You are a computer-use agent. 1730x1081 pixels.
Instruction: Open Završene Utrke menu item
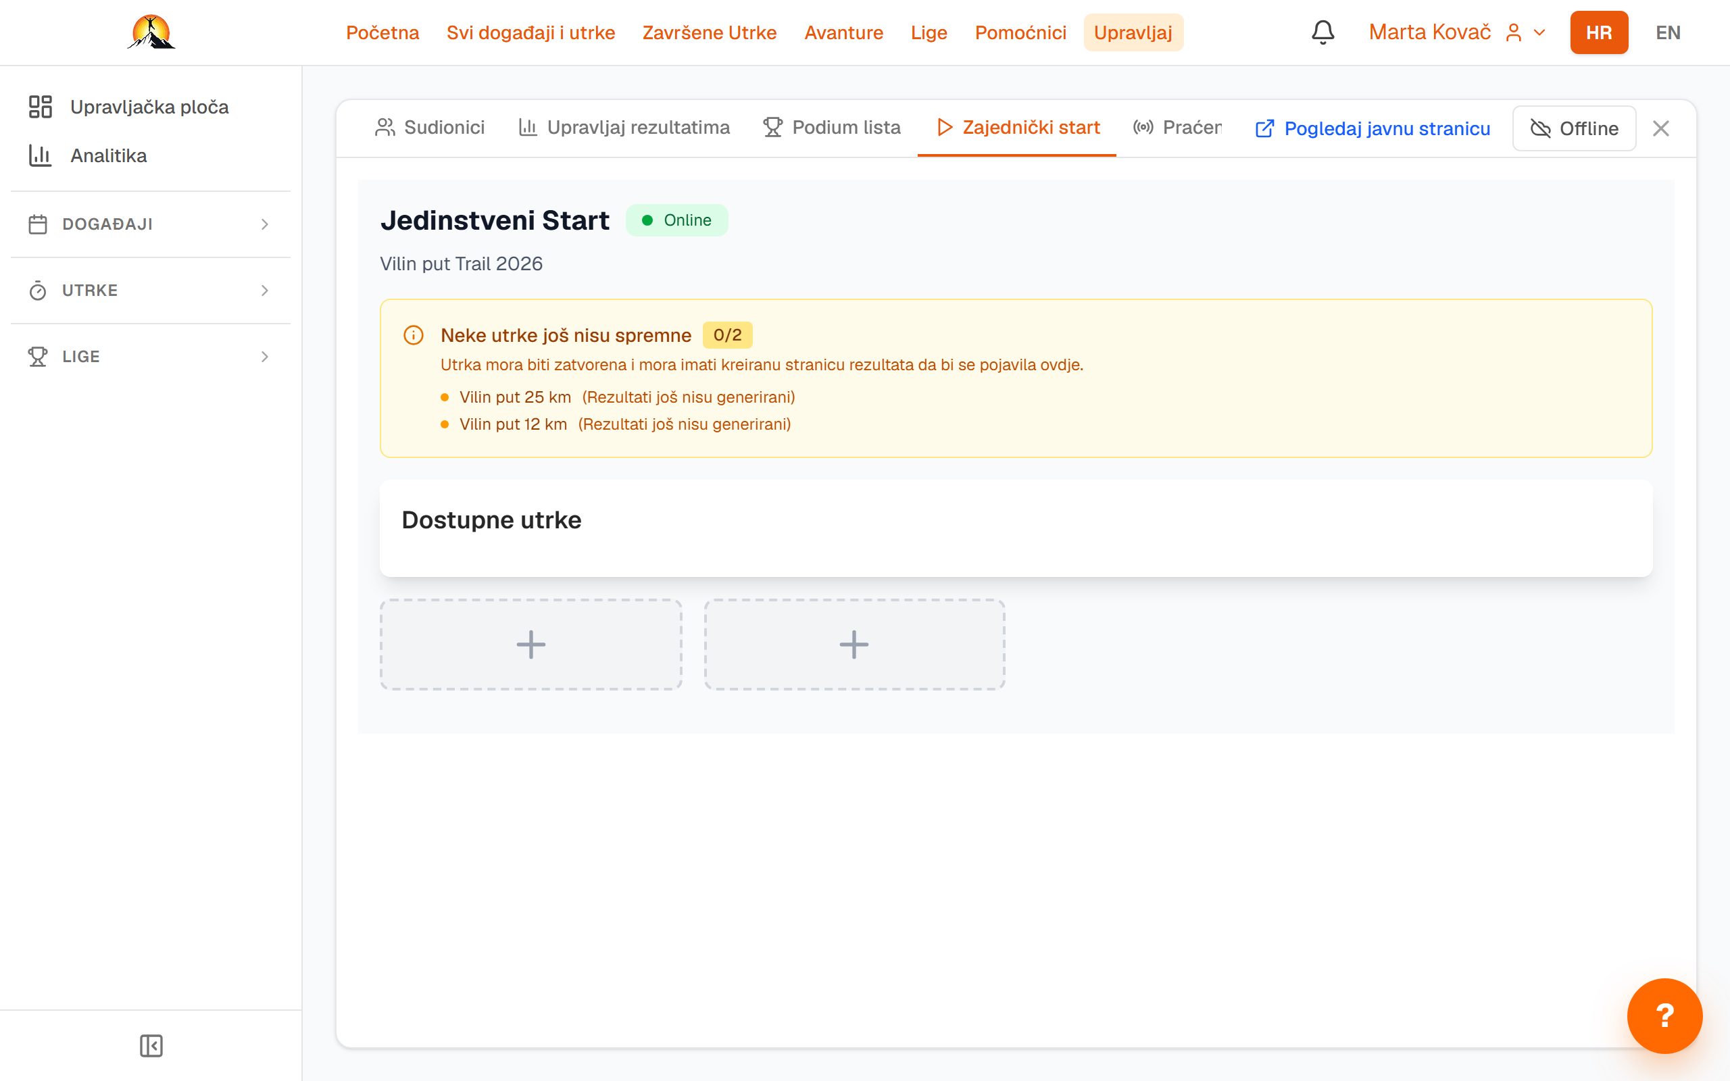pos(709,33)
